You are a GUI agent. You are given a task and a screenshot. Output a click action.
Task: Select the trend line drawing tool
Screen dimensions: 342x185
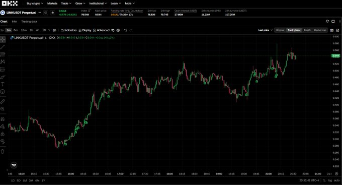(x=3, y=47)
